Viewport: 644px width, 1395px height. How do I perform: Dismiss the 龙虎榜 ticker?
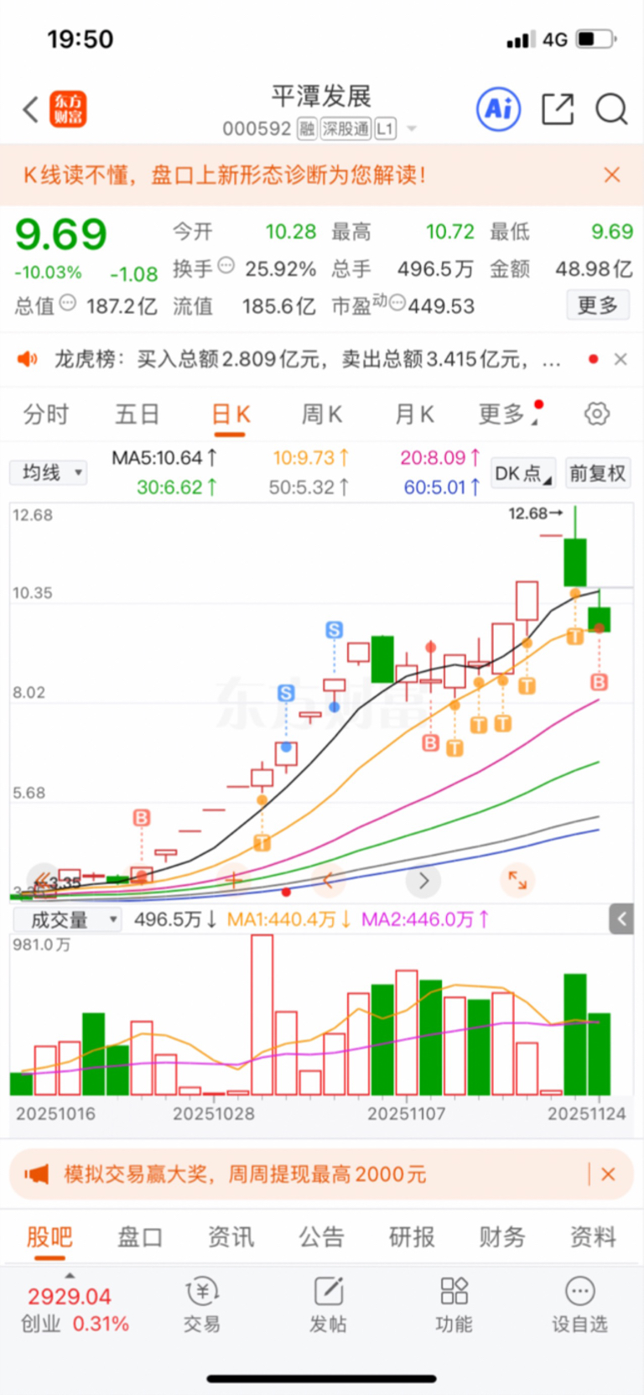pos(621,359)
